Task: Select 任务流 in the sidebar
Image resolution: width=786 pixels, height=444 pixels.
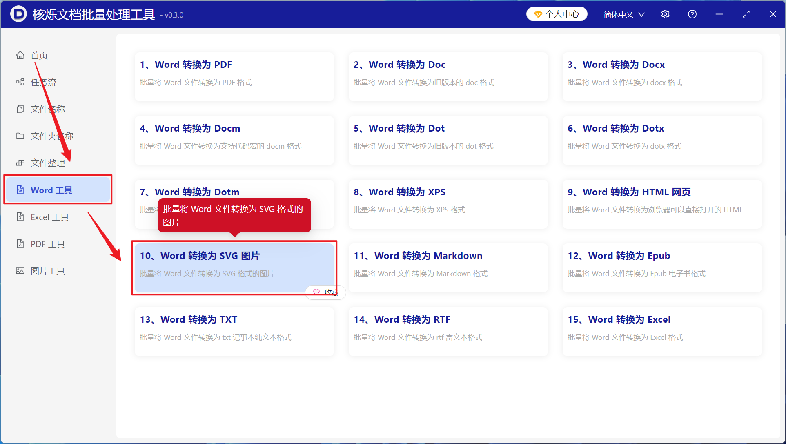Action: click(57, 82)
